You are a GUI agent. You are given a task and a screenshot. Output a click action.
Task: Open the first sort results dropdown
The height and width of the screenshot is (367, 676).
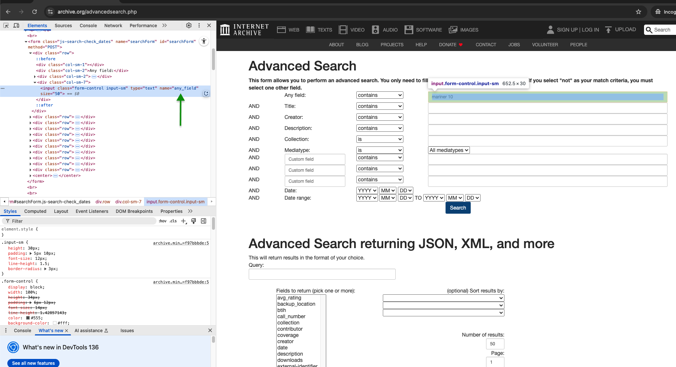tap(443, 298)
